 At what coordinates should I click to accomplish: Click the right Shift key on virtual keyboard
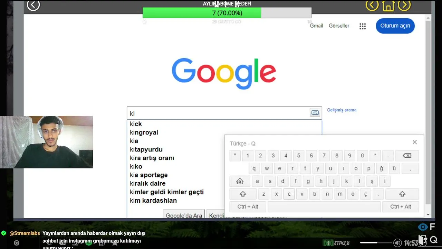(402, 194)
